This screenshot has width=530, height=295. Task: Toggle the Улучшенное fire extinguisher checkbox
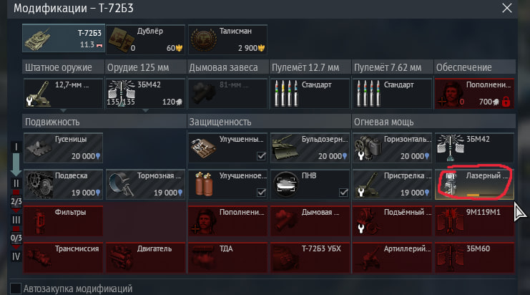click(x=261, y=193)
